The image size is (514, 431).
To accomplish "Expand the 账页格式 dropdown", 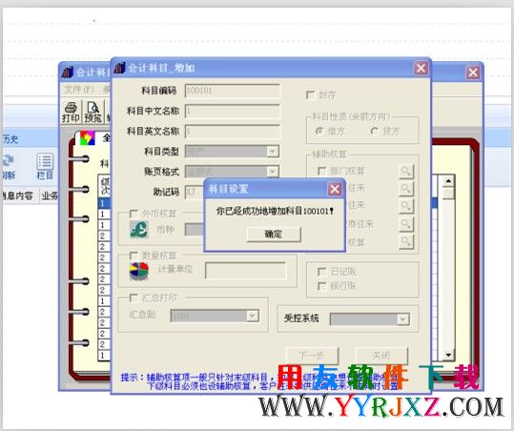I will click(x=272, y=172).
